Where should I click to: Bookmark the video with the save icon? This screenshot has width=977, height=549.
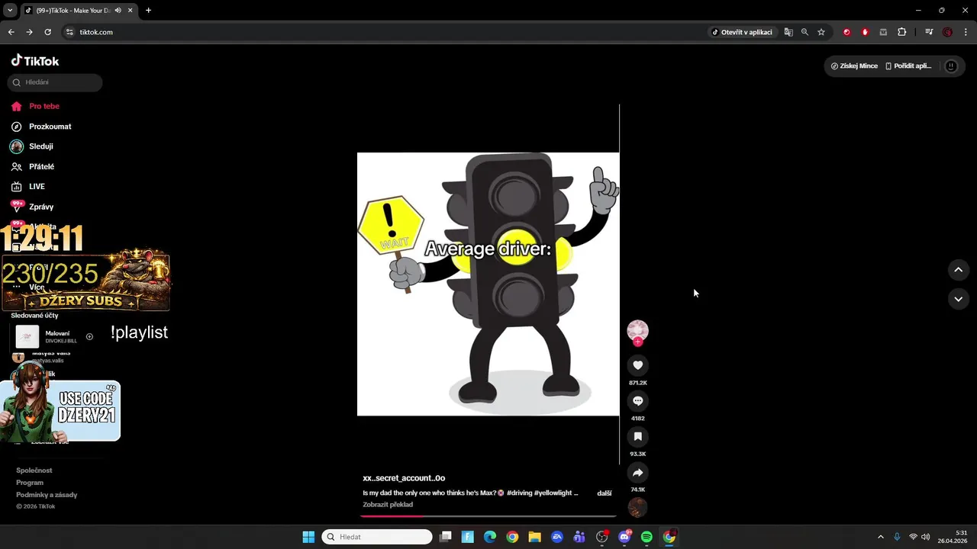(637, 437)
